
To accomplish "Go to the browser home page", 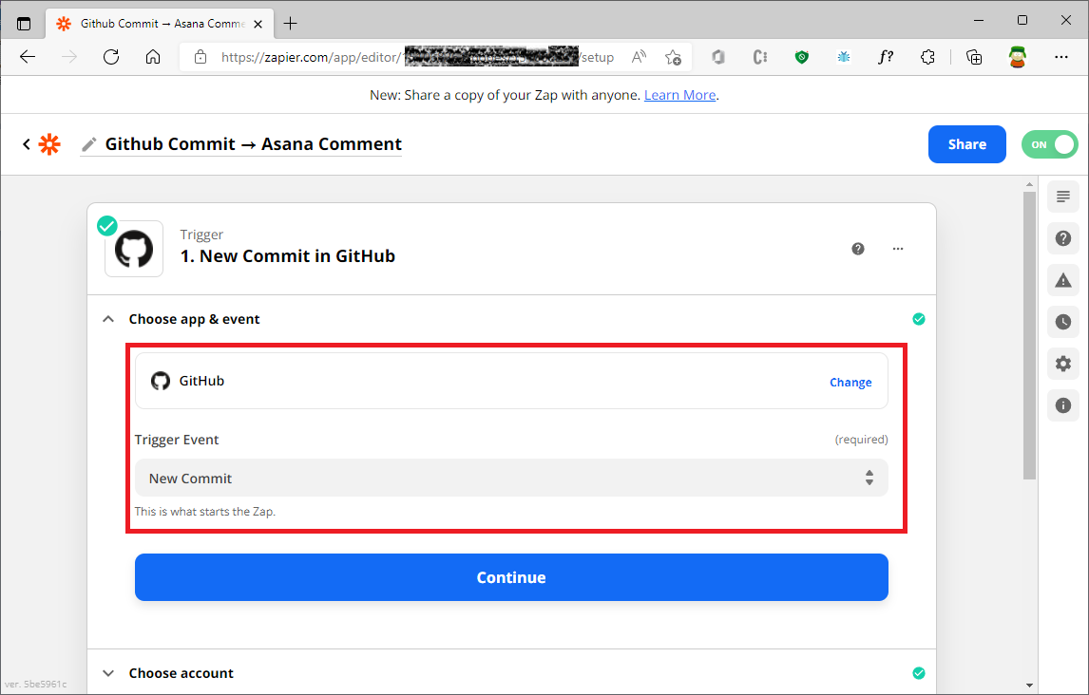I will (x=153, y=57).
